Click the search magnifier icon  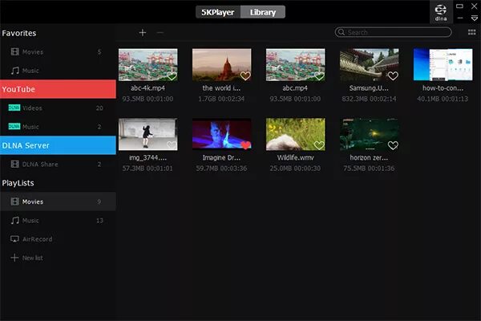(342, 32)
